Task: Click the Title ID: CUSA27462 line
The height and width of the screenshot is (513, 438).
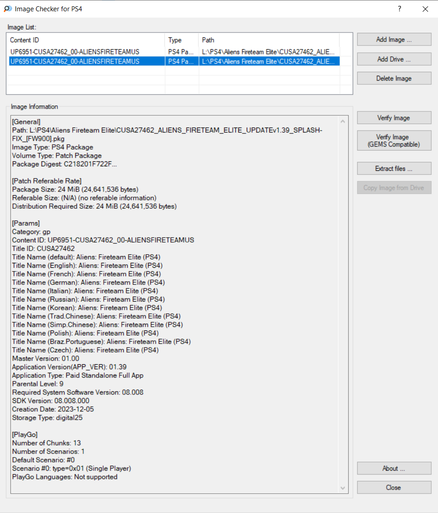Action: [44, 249]
